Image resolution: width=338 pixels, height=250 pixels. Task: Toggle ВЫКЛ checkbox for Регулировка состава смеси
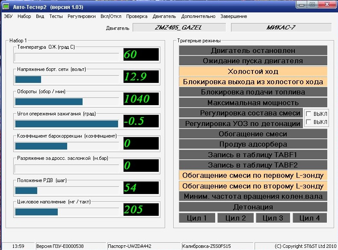pos(308,114)
